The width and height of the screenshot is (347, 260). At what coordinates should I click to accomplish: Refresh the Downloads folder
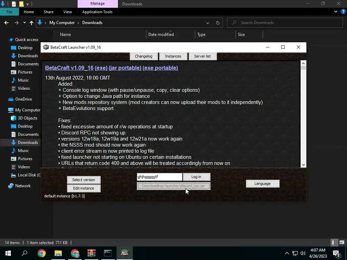click(218, 23)
